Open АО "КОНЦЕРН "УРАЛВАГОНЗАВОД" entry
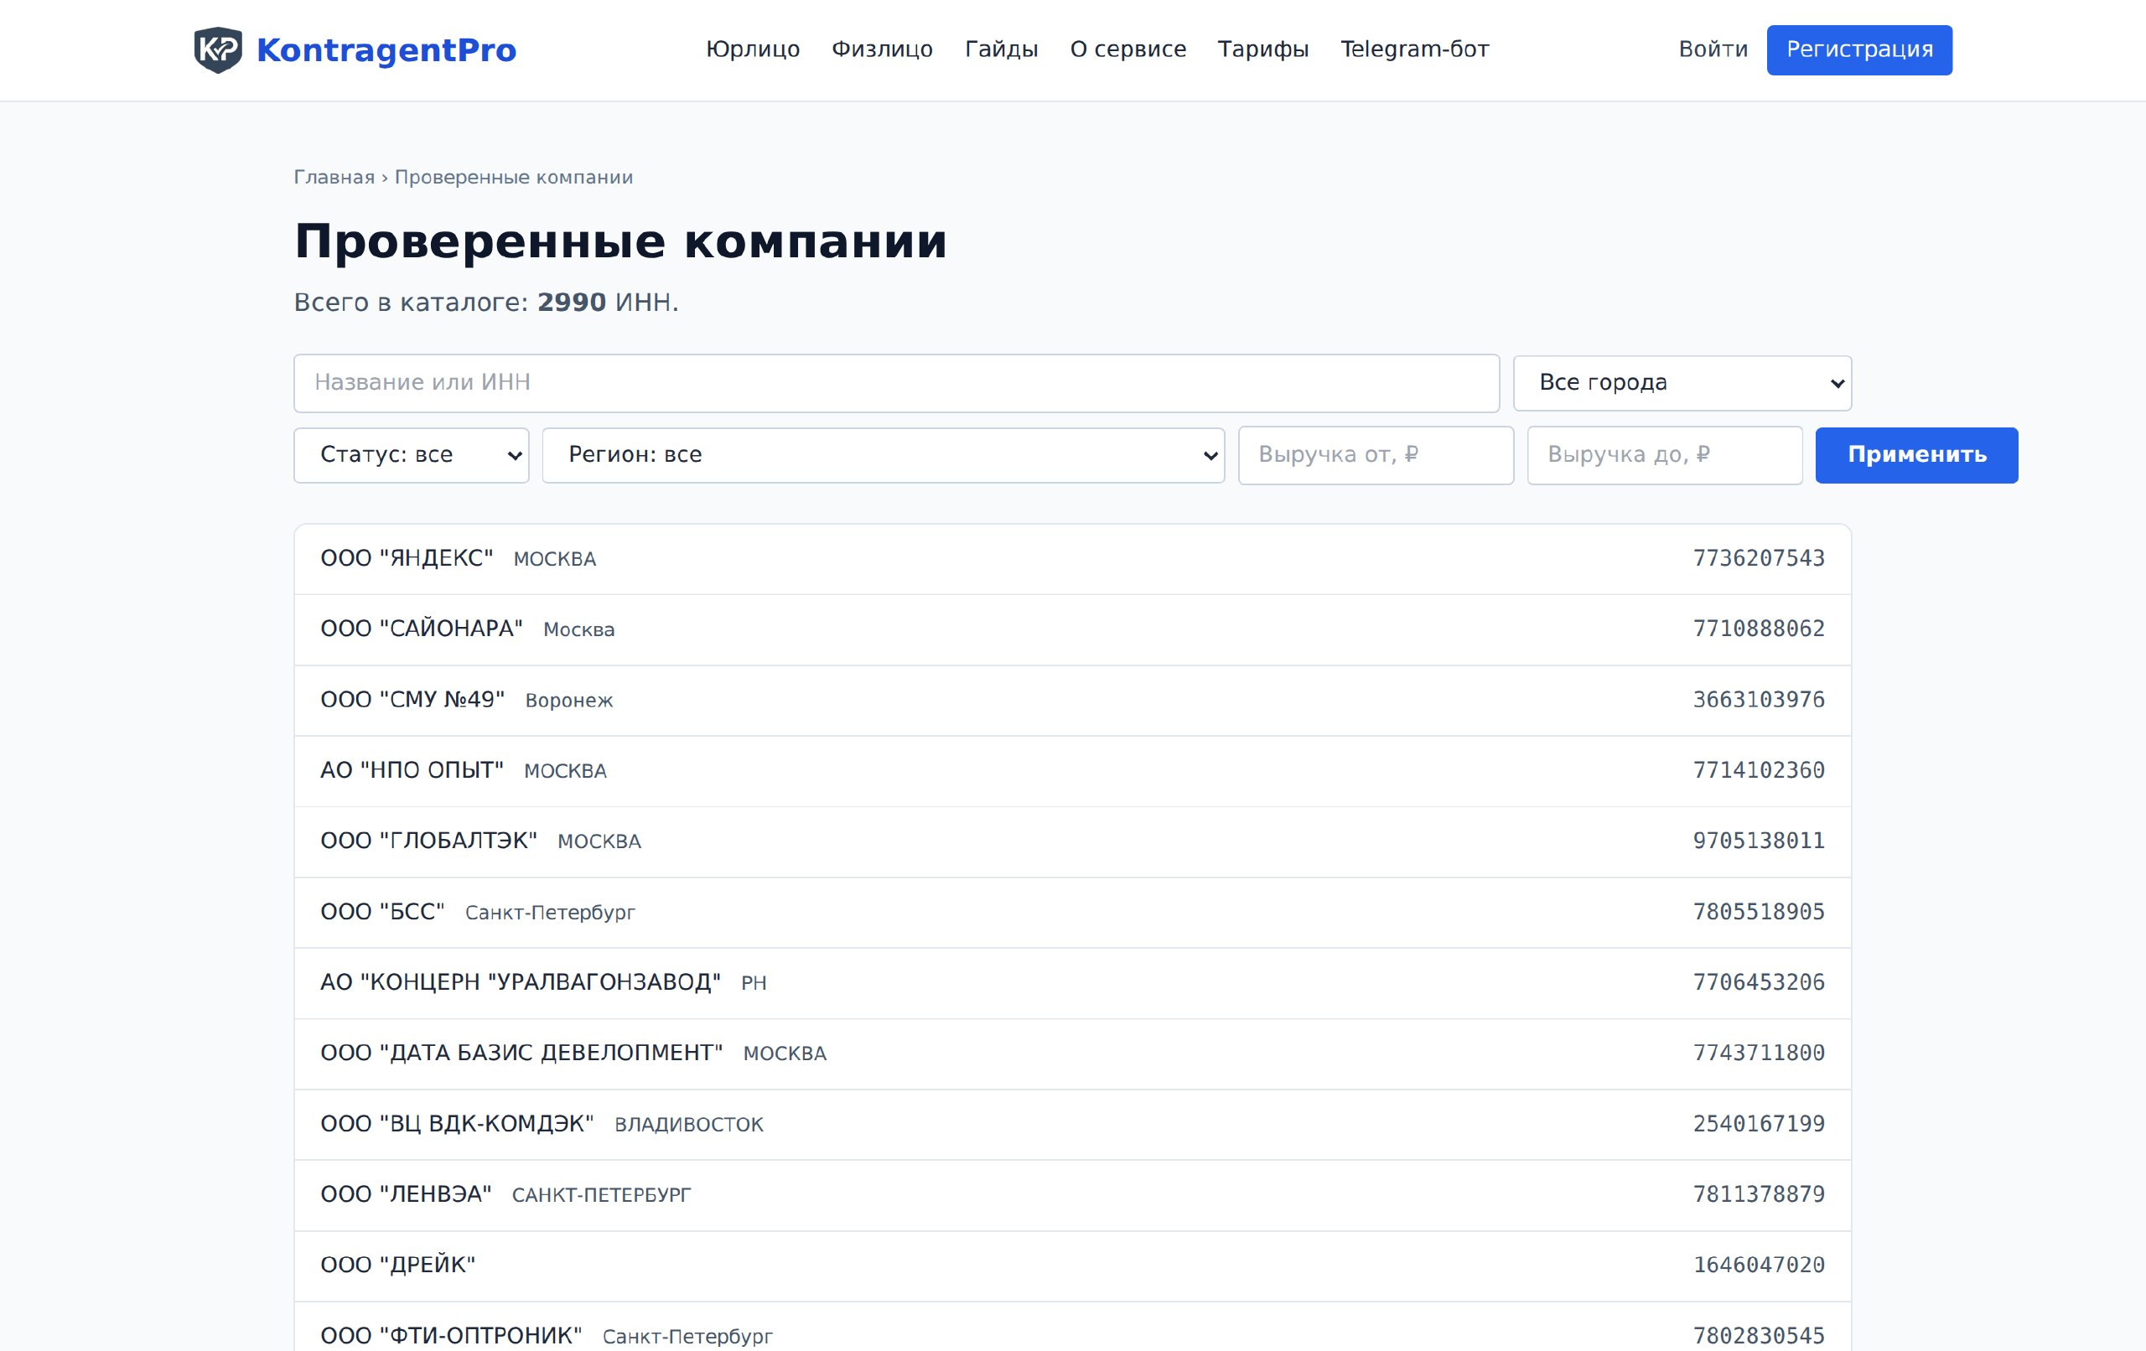 1072,983
